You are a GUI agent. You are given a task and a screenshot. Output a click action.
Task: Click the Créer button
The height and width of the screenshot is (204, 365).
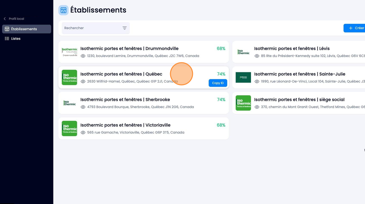(x=355, y=28)
